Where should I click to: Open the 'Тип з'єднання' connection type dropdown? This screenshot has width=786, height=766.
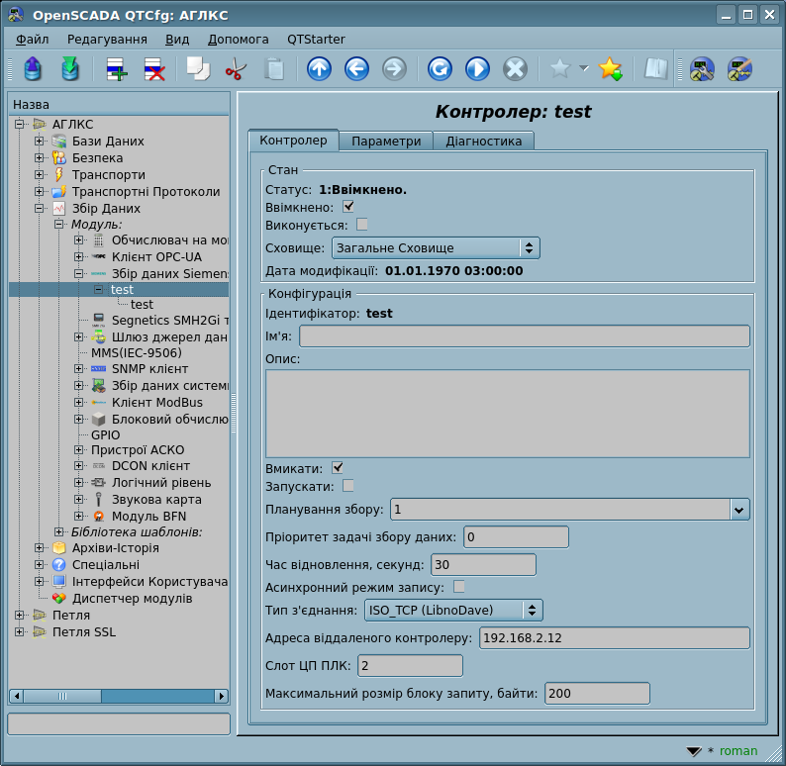pyautogui.click(x=453, y=611)
